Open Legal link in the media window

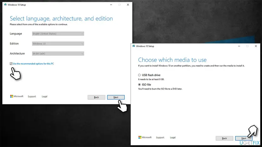click(x=172, y=138)
